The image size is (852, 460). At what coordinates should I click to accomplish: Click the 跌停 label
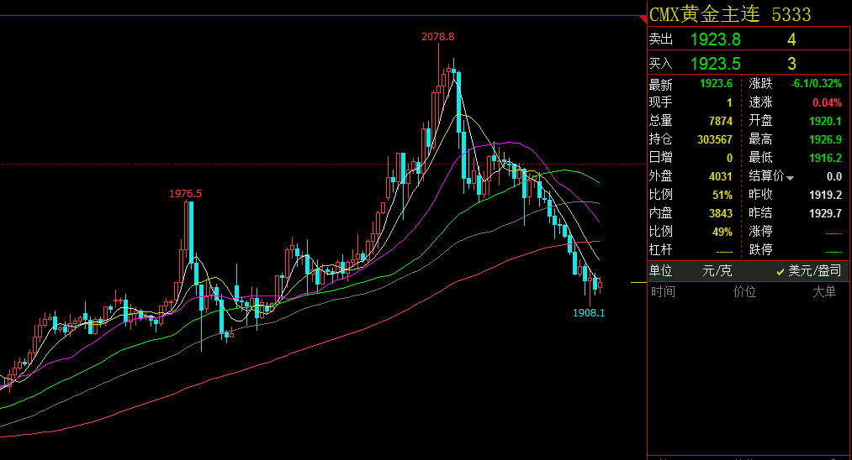pos(760,249)
